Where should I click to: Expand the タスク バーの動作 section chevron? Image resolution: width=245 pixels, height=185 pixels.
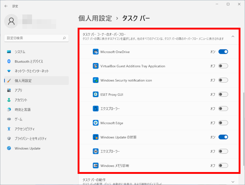pyautogui.click(x=233, y=182)
